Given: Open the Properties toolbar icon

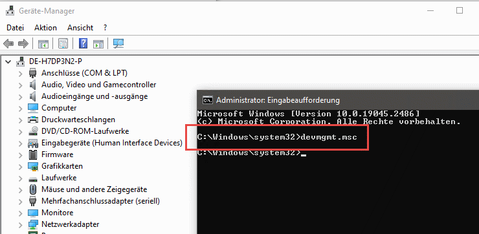Looking at the screenshot, I should coord(63,43).
